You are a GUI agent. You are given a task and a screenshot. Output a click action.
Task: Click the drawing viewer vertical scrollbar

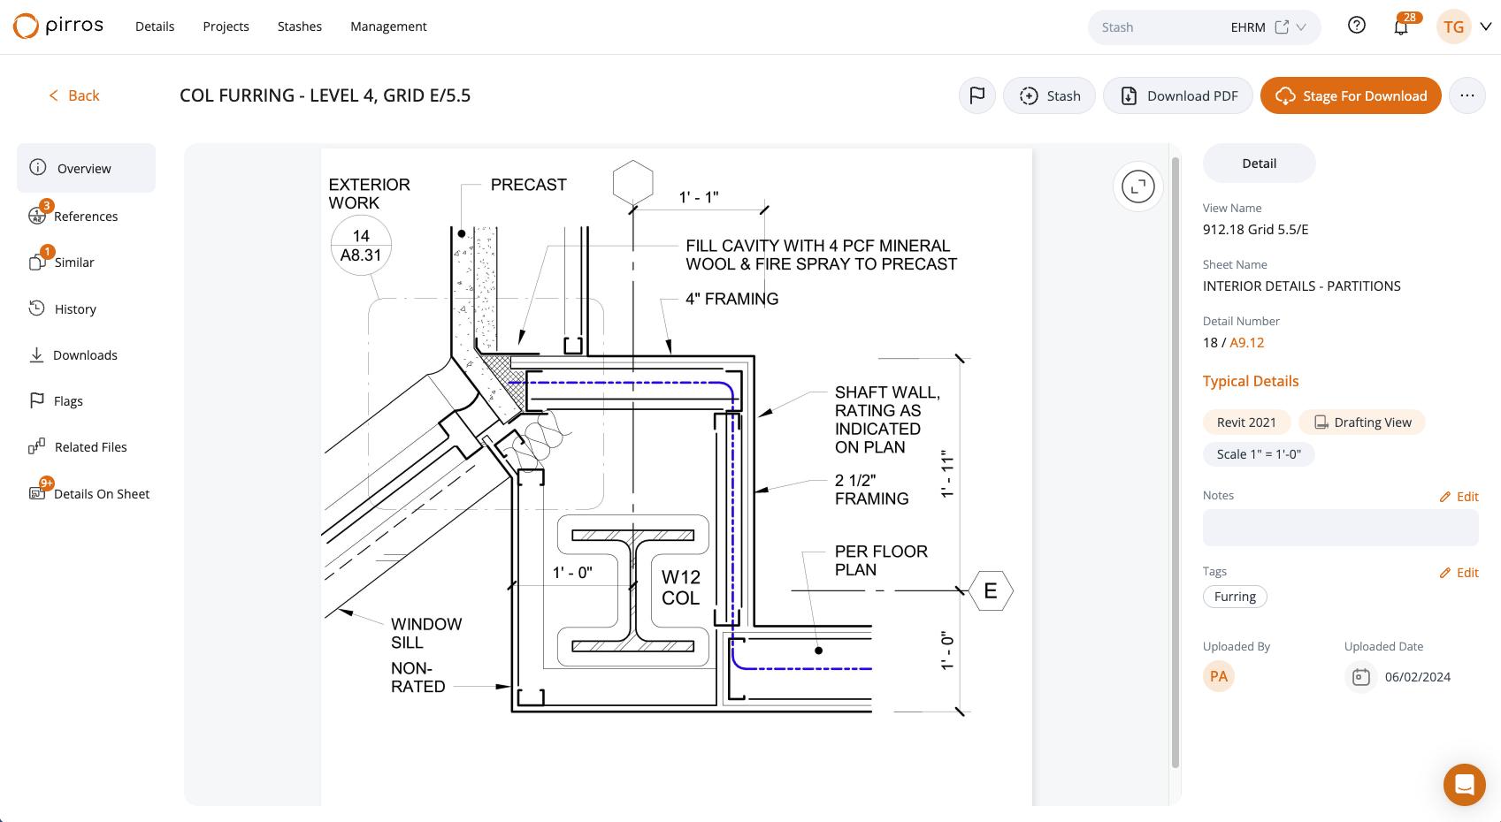pyautogui.click(x=1176, y=462)
